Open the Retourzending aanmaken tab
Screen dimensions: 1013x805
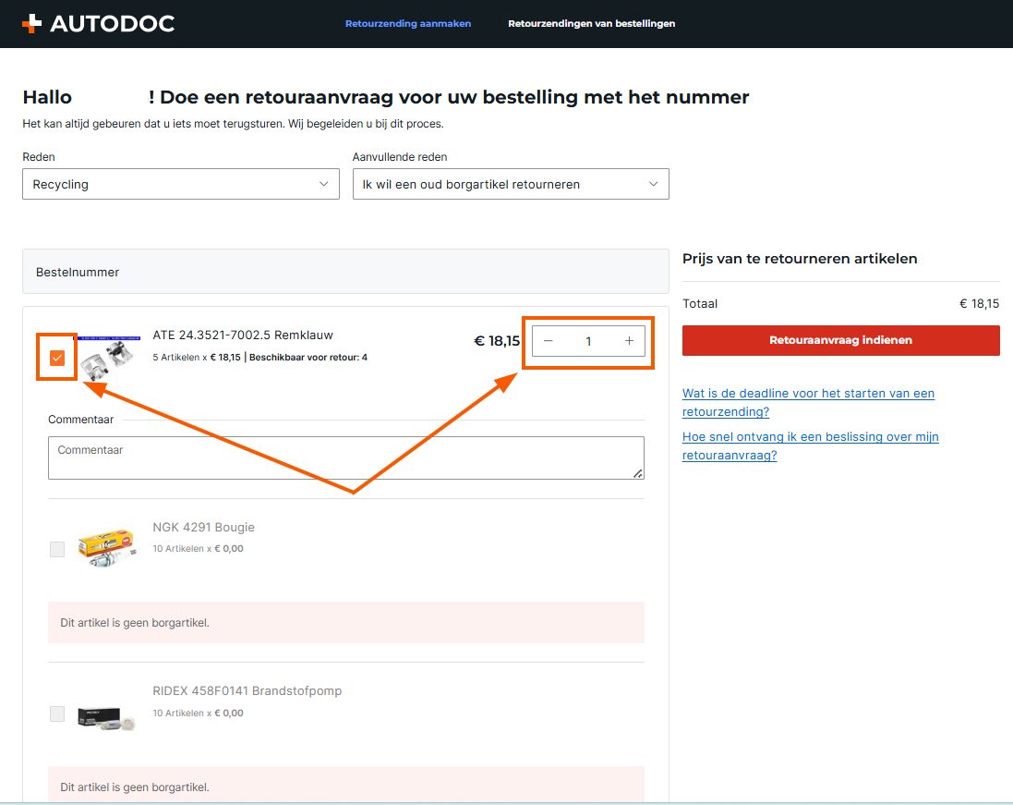tap(408, 24)
